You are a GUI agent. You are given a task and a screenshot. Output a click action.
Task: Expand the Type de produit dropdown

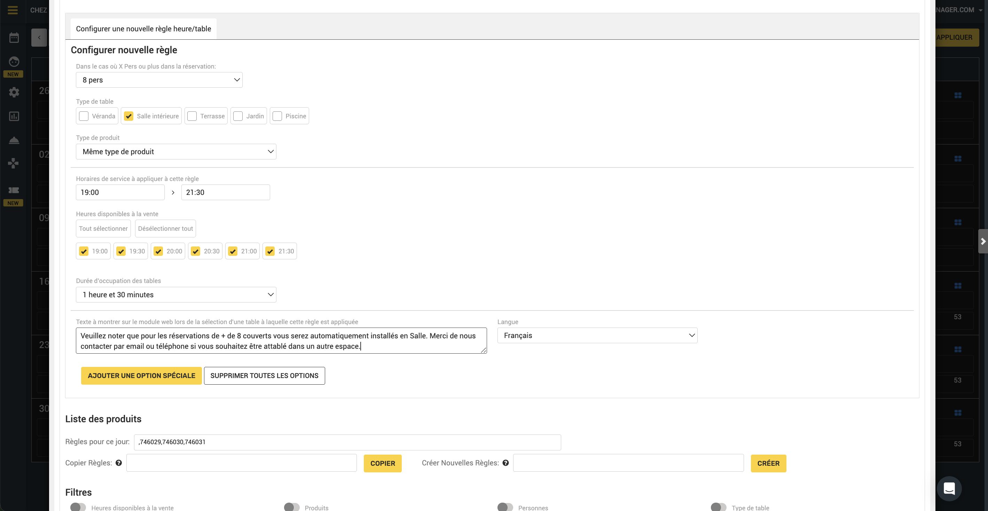point(176,151)
